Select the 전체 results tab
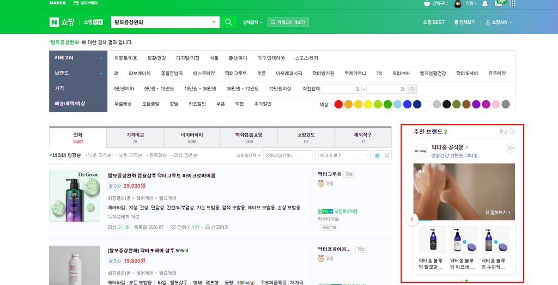This screenshot has width=558, height=285. point(78,138)
